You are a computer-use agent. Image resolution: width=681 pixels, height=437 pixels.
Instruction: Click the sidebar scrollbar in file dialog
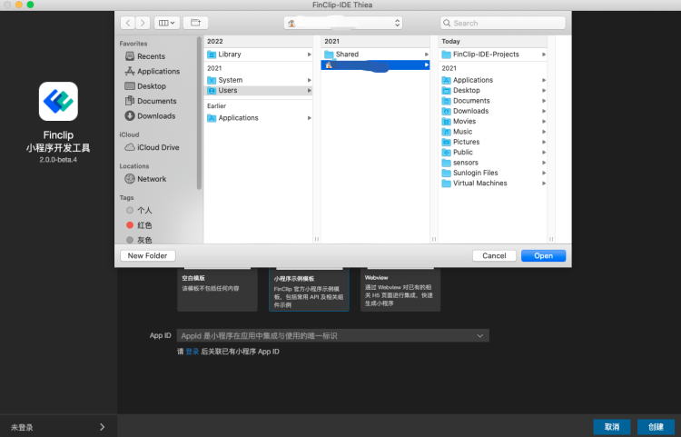(200, 113)
